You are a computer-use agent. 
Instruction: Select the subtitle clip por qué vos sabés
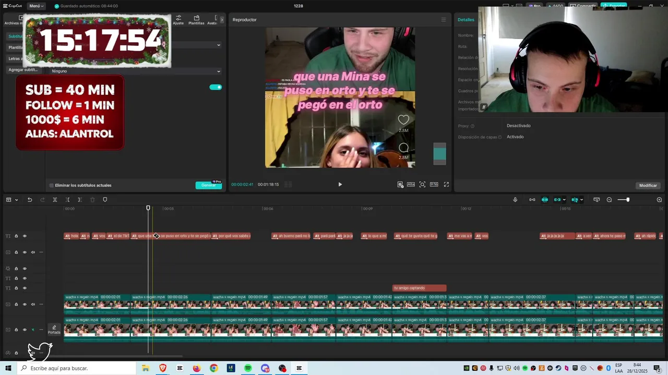[231, 236]
